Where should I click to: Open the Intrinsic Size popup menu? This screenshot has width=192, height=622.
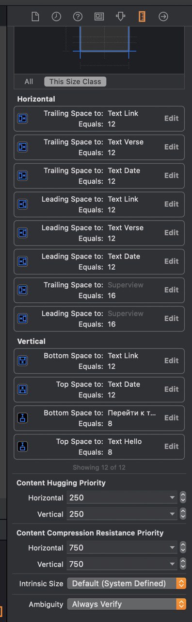point(127,583)
